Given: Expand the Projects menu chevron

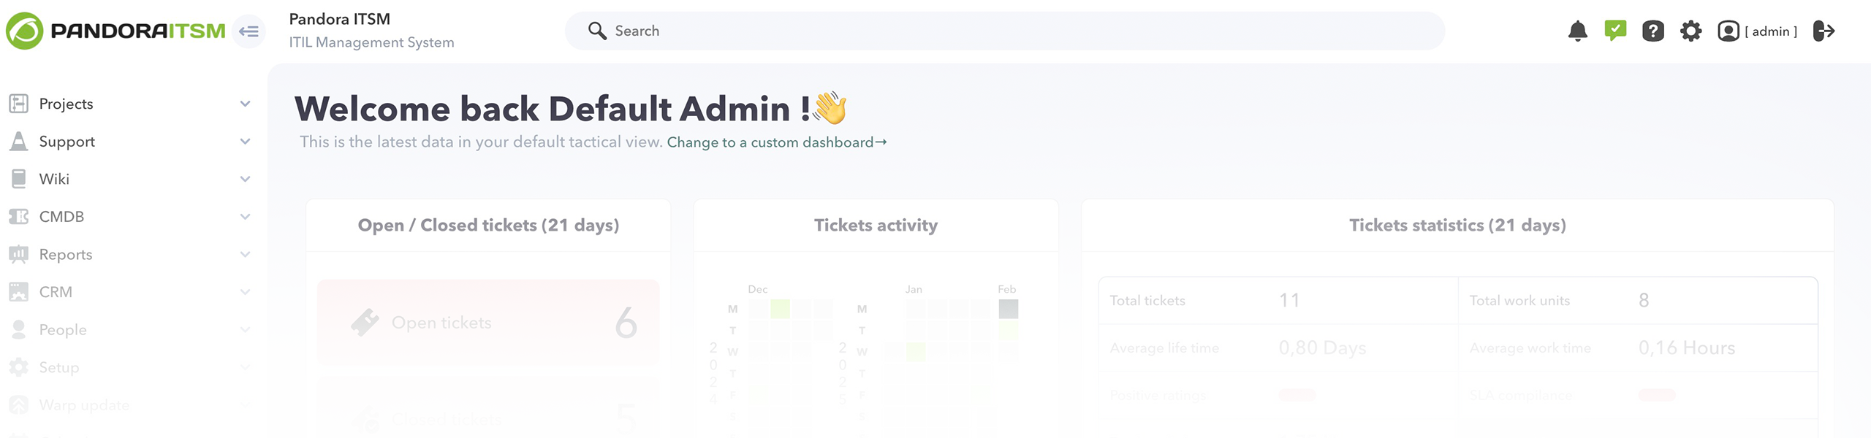Looking at the screenshot, I should [x=246, y=104].
